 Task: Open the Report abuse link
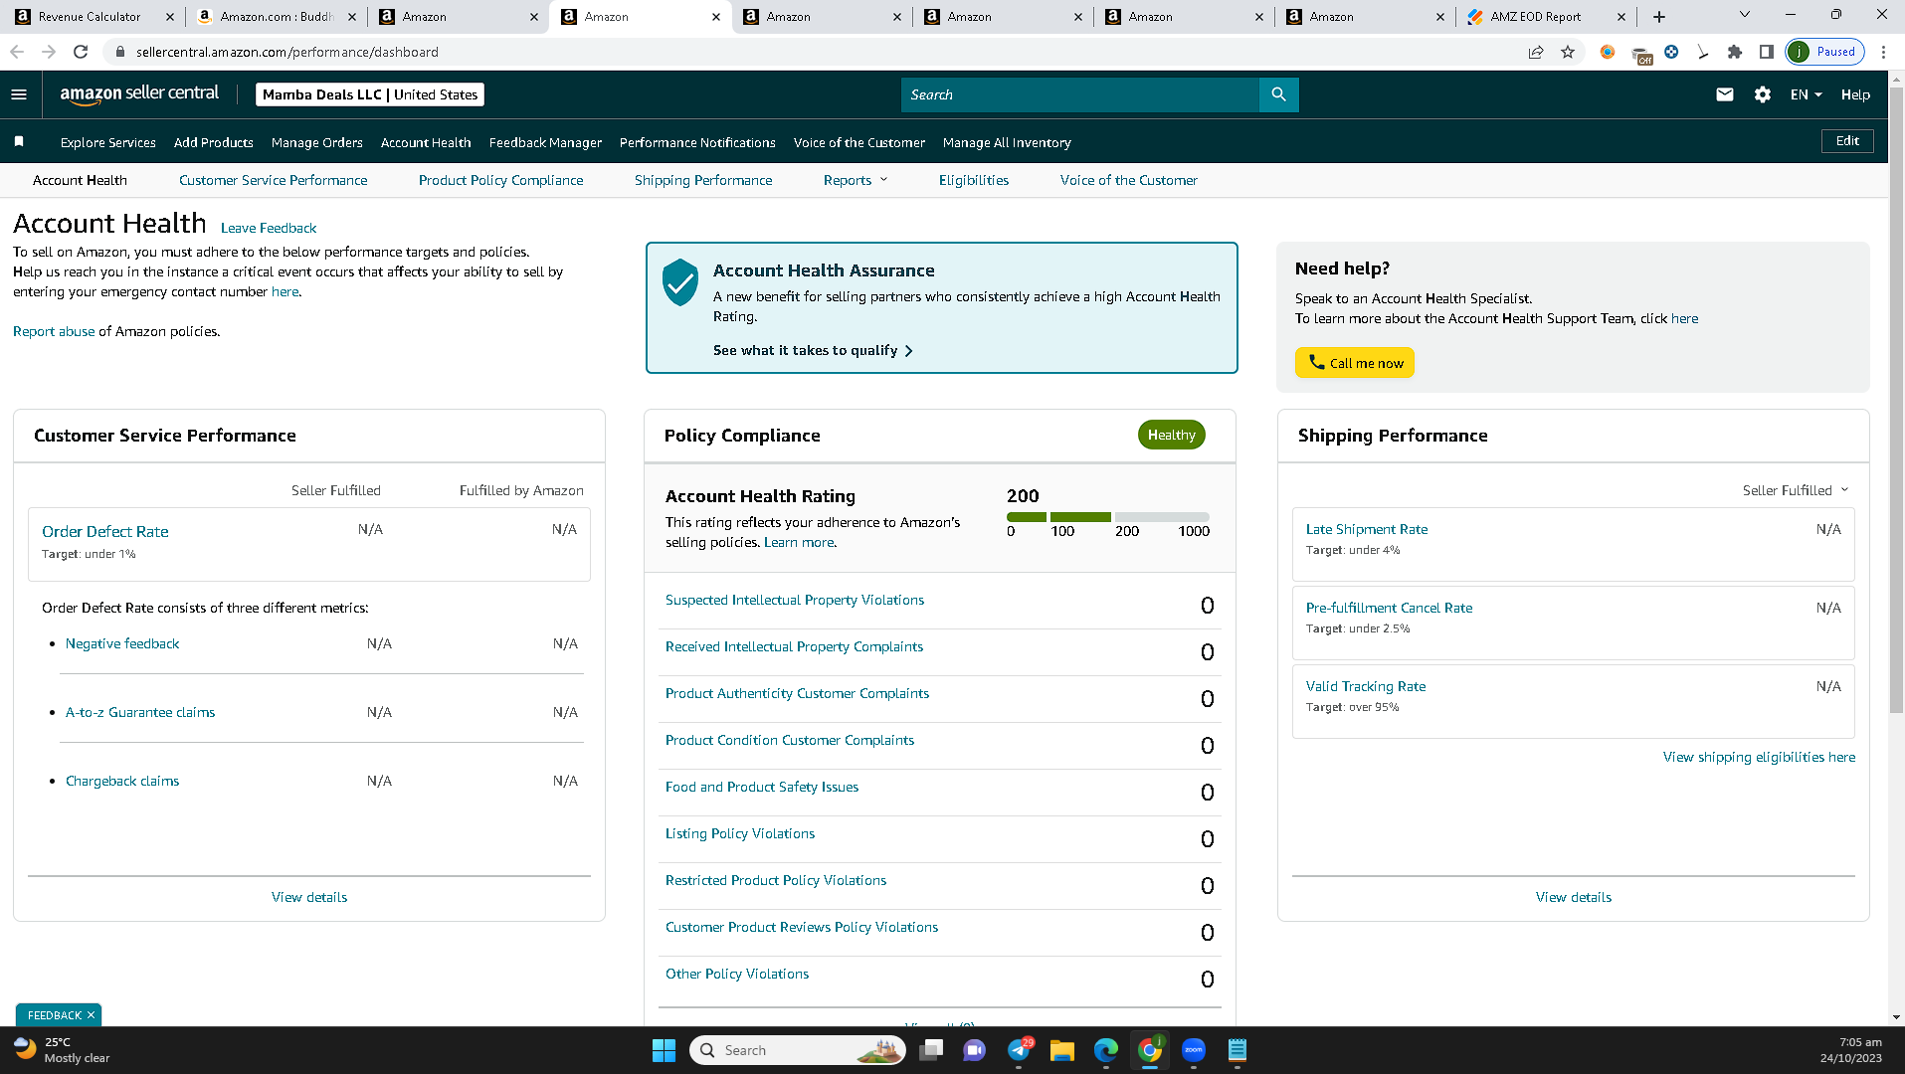(x=54, y=331)
